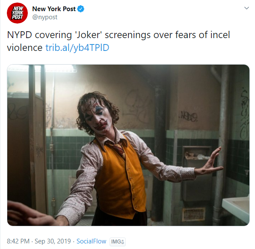
Task: Click the Sep 30, 2019 date
Action: point(53,241)
